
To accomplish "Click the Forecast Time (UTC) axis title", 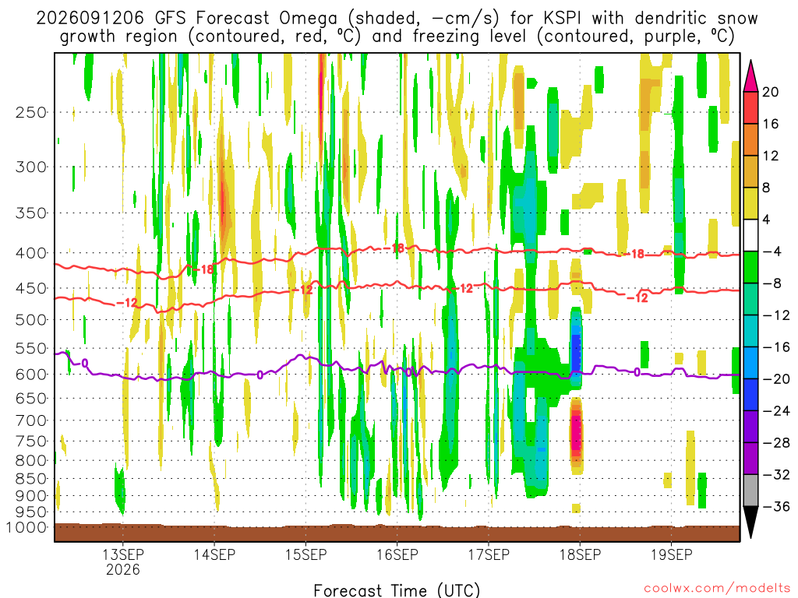I will click(x=397, y=590).
